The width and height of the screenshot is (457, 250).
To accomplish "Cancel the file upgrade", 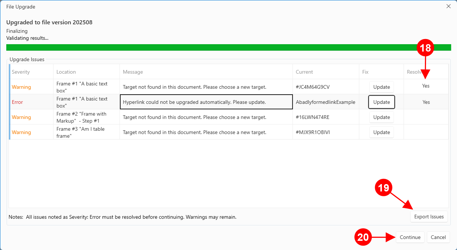I will [x=438, y=237].
